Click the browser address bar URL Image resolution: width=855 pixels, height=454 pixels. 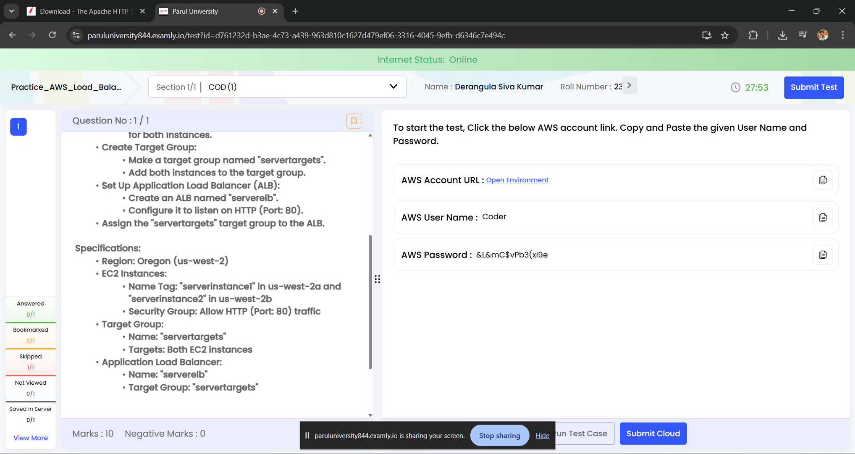click(x=296, y=35)
